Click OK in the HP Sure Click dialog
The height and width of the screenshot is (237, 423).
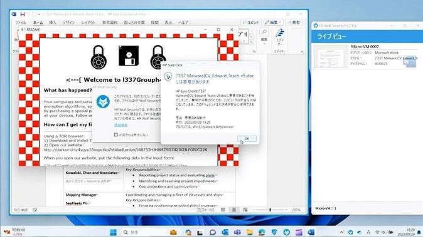247,139
